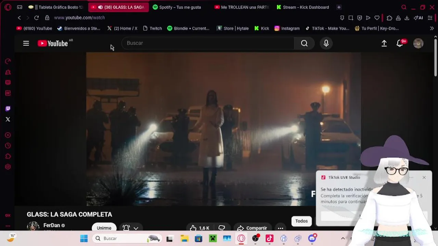Screen dimensions: 438x246
Task: Click the Windows taskbar Buscar search box
Action: (128, 238)
